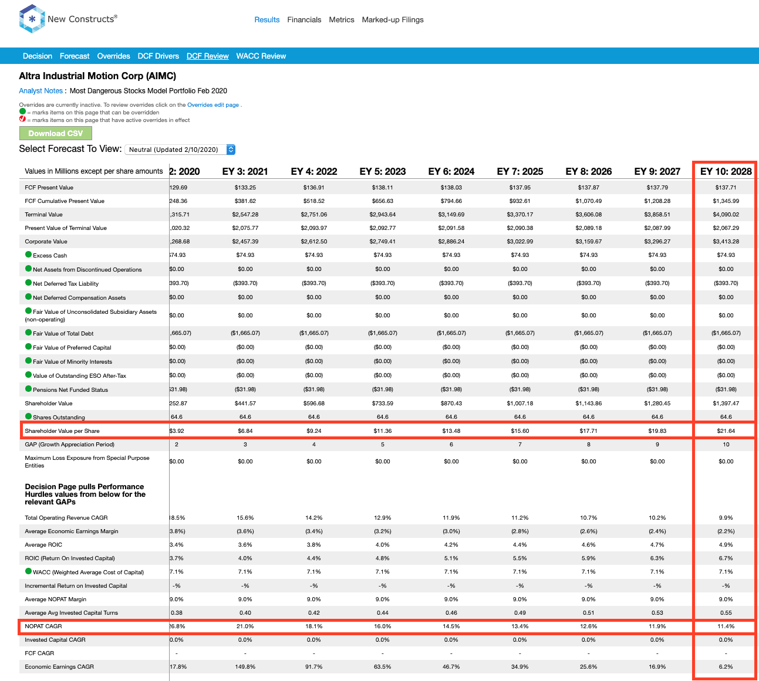The width and height of the screenshot is (759, 681).
Task: Click green dot beside Fair Value of Unconsolidated Subsidiary Assets
Action: point(28,311)
